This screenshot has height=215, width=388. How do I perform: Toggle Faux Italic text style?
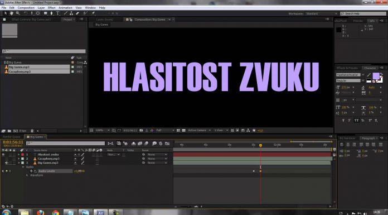pos(350,121)
